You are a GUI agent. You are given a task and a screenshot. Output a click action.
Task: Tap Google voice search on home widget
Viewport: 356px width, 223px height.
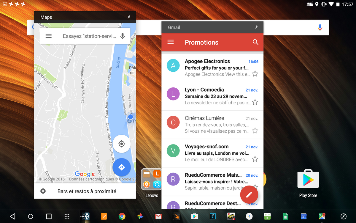[320, 28]
